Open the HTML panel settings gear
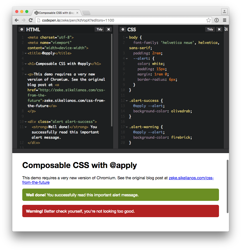This screenshot has height=250, width=241. pos(22,29)
